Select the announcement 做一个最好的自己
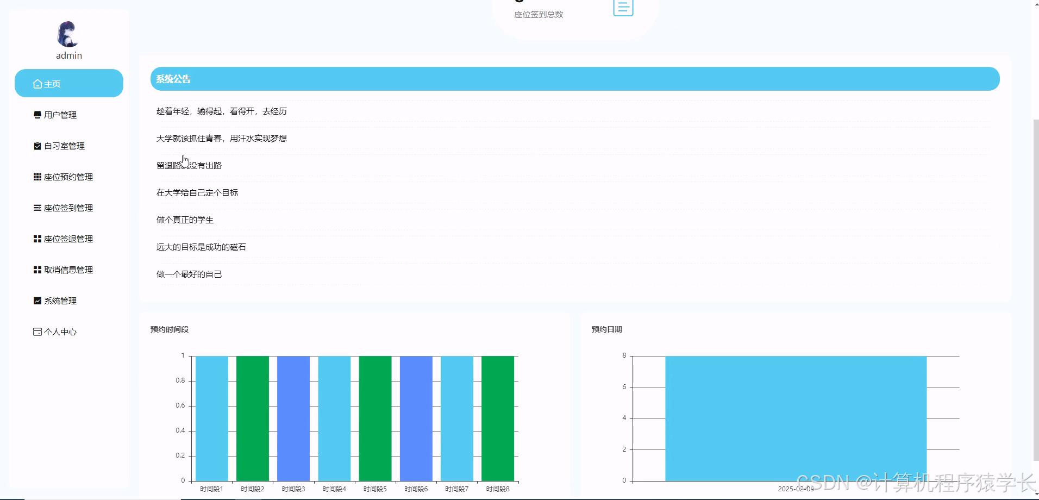This screenshot has width=1039, height=500. point(189,274)
